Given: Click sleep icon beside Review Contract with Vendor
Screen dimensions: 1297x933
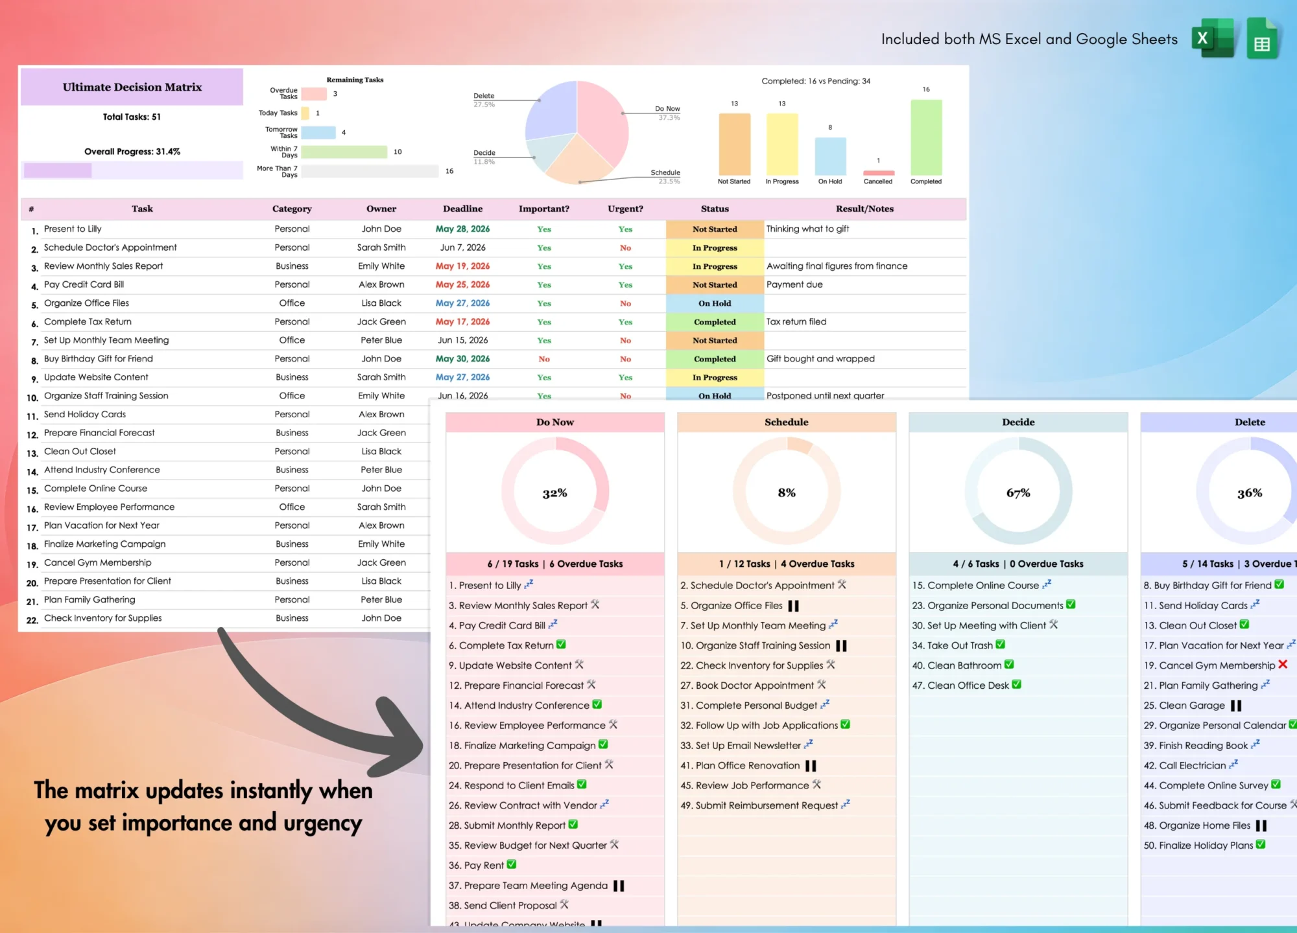Looking at the screenshot, I should click(604, 804).
